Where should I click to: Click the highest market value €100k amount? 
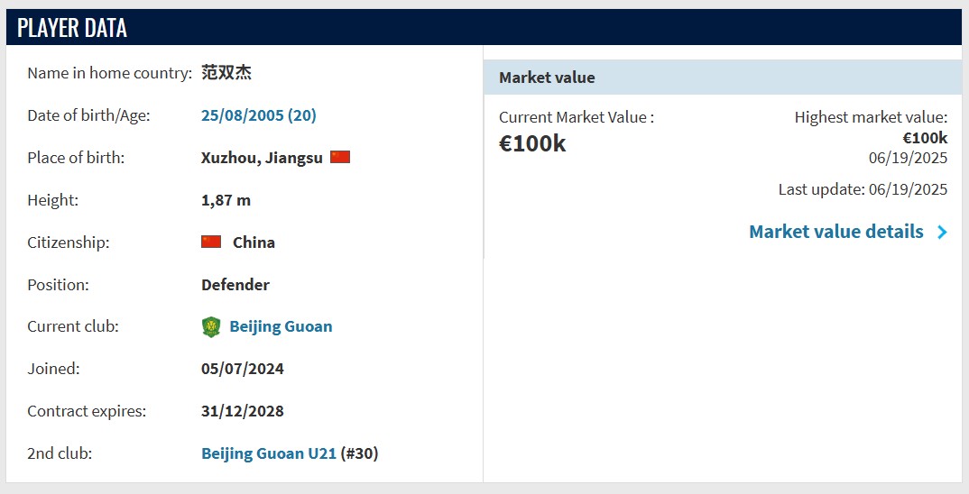click(x=925, y=138)
